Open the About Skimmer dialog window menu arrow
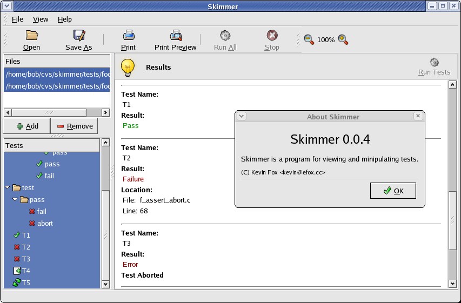The width and height of the screenshot is (461, 303). pyautogui.click(x=242, y=116)
